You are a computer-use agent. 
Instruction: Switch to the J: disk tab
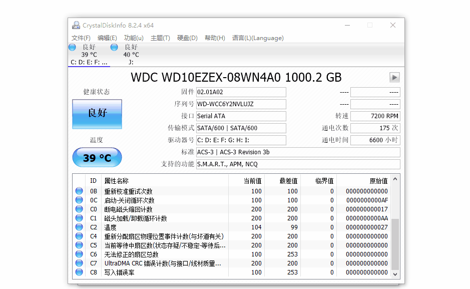click(x=131, y=55)
